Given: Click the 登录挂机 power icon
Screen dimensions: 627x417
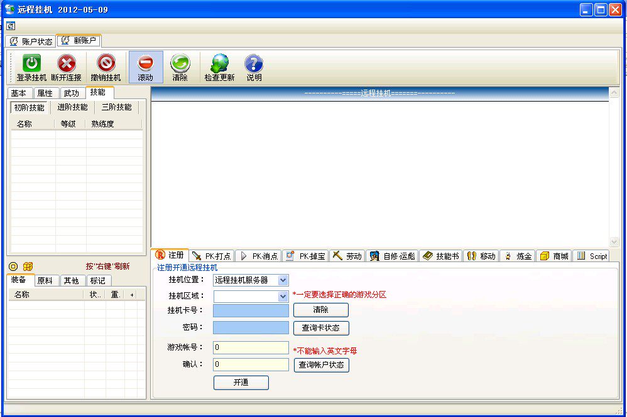Looking at the screenshot, I should tap(31, 63).
